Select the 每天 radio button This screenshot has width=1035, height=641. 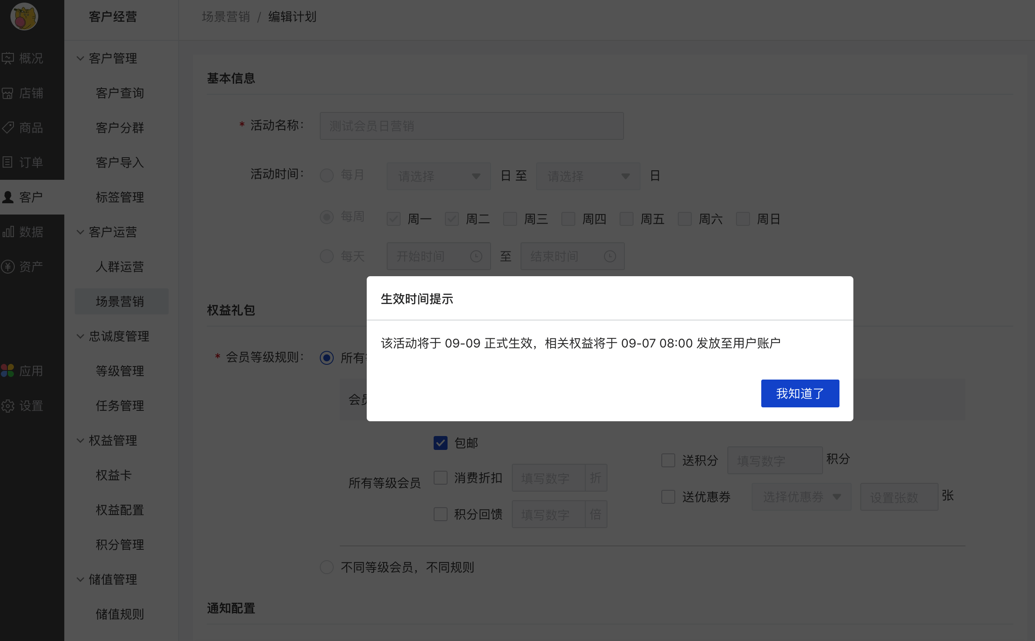327,256
